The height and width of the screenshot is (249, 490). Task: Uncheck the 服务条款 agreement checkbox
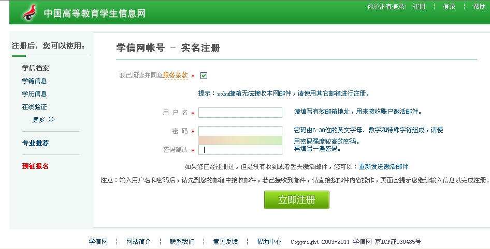[x=204, y=75]
